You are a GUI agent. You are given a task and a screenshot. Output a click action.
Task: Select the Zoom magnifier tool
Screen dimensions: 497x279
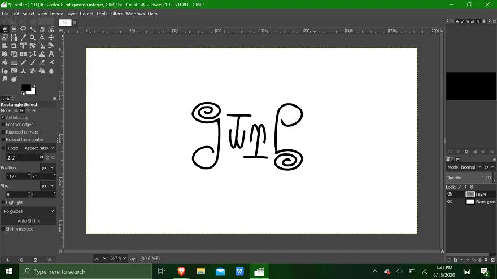[33, 38]
